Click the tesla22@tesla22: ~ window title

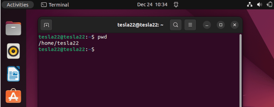coord(140,25)
